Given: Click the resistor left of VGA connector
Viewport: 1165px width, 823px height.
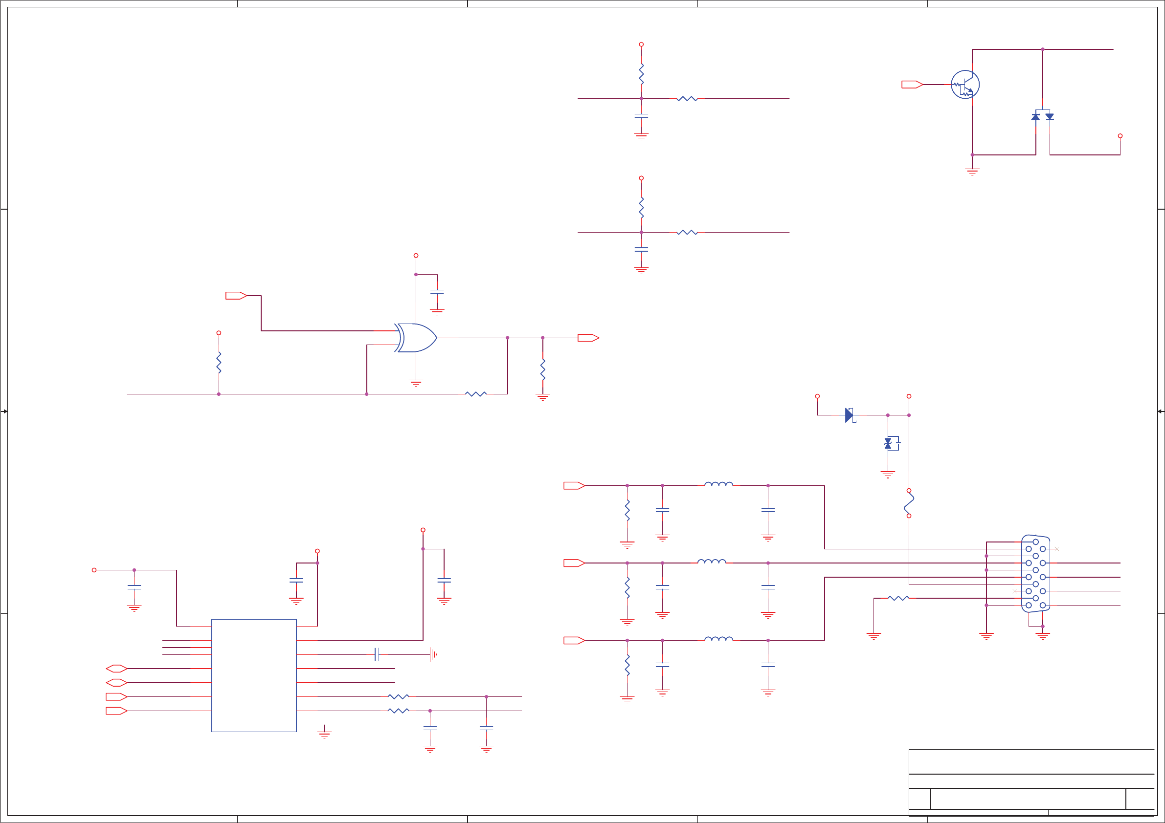Looking at the screenshot, I should pos(898,598).
